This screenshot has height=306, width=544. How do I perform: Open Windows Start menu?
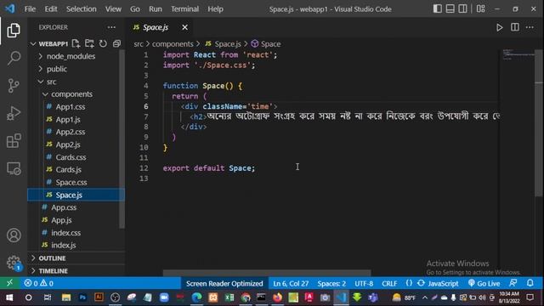(9, 297)
